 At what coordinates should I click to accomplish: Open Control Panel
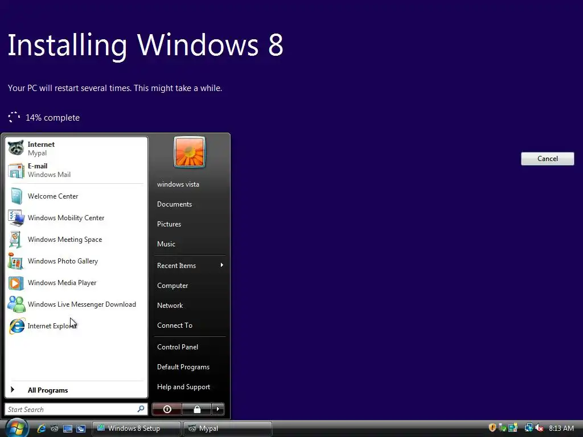pyautogui.click(x=190, y=347)
